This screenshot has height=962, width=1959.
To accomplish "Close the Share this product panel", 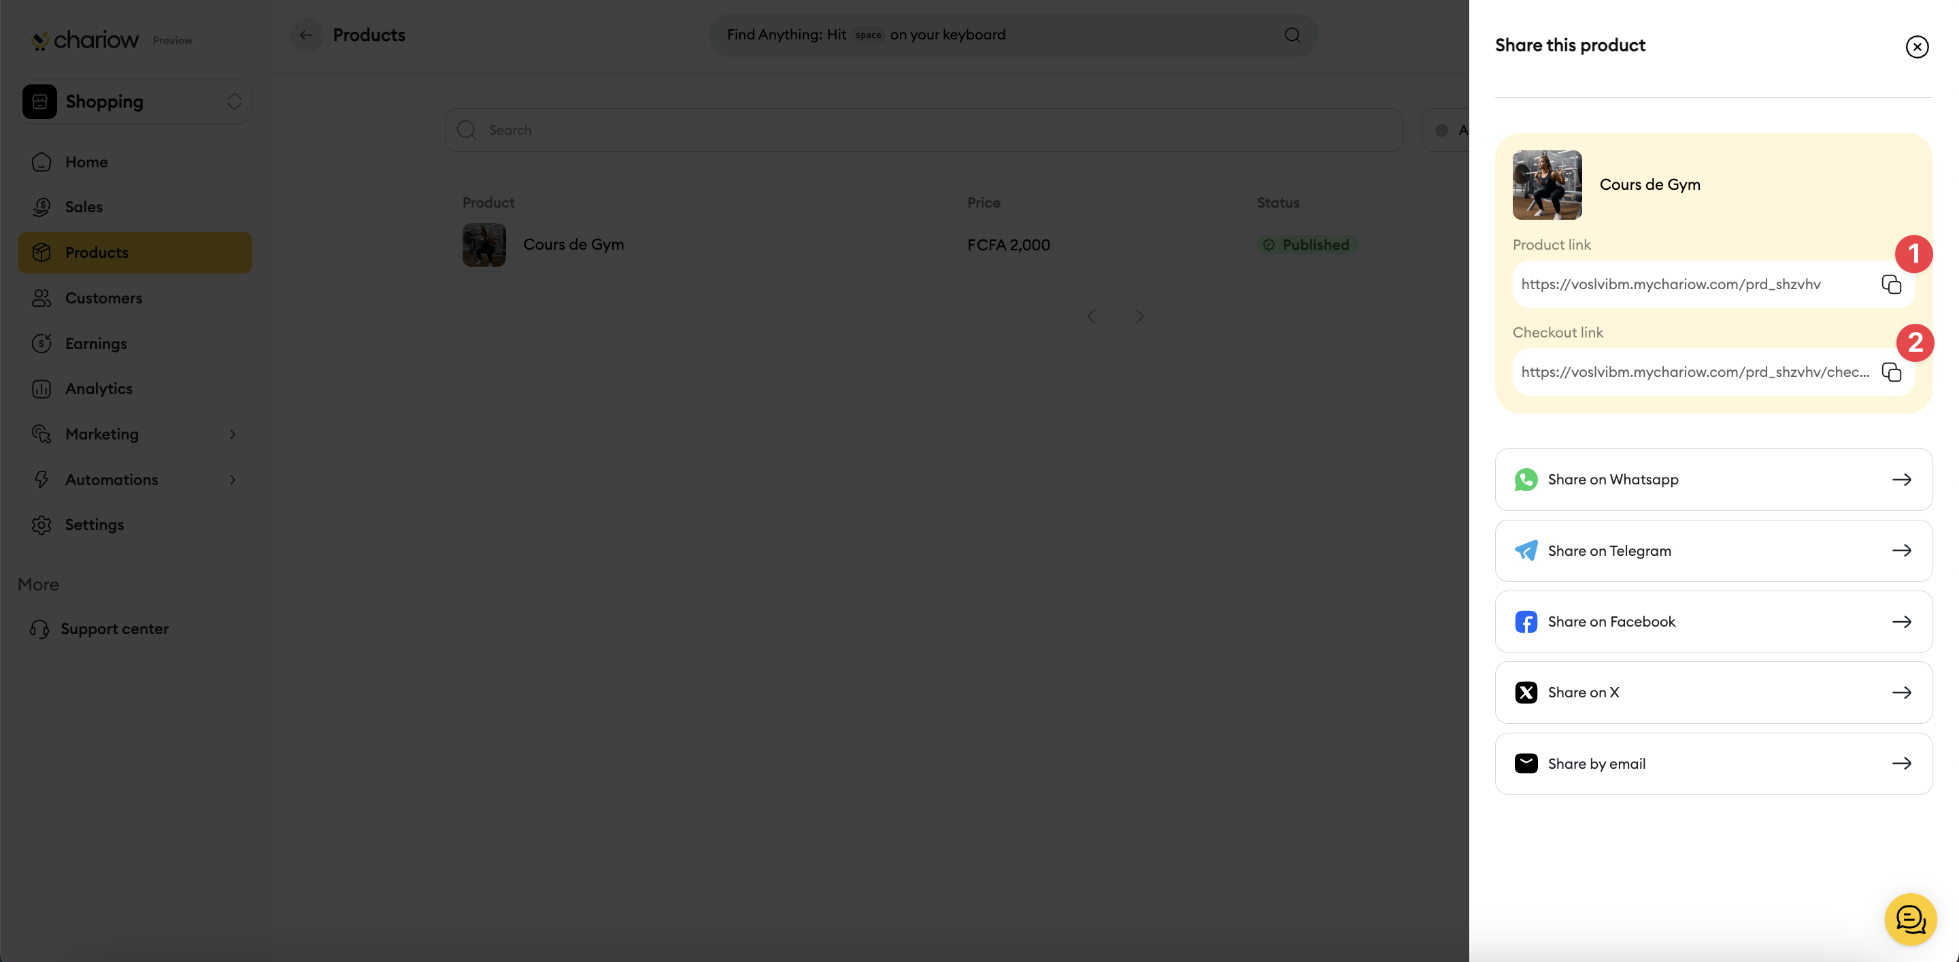I will pyautogui.click(x=1916, y=46).
